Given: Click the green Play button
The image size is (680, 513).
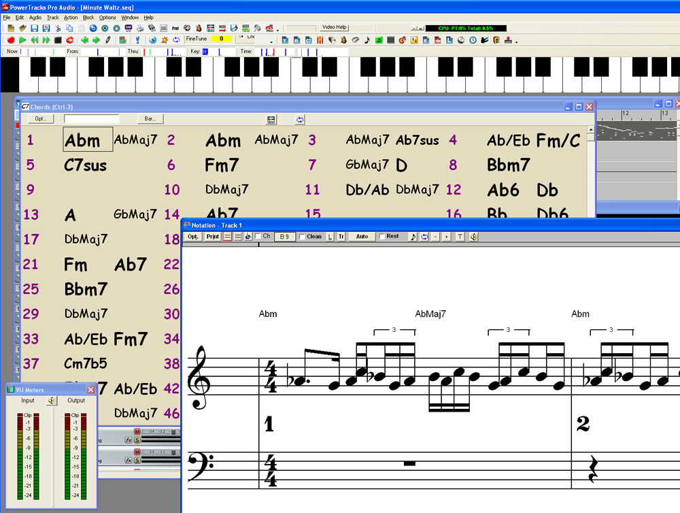Looking at the screenshot, I should pyautogui.click(x=23, y=40).
